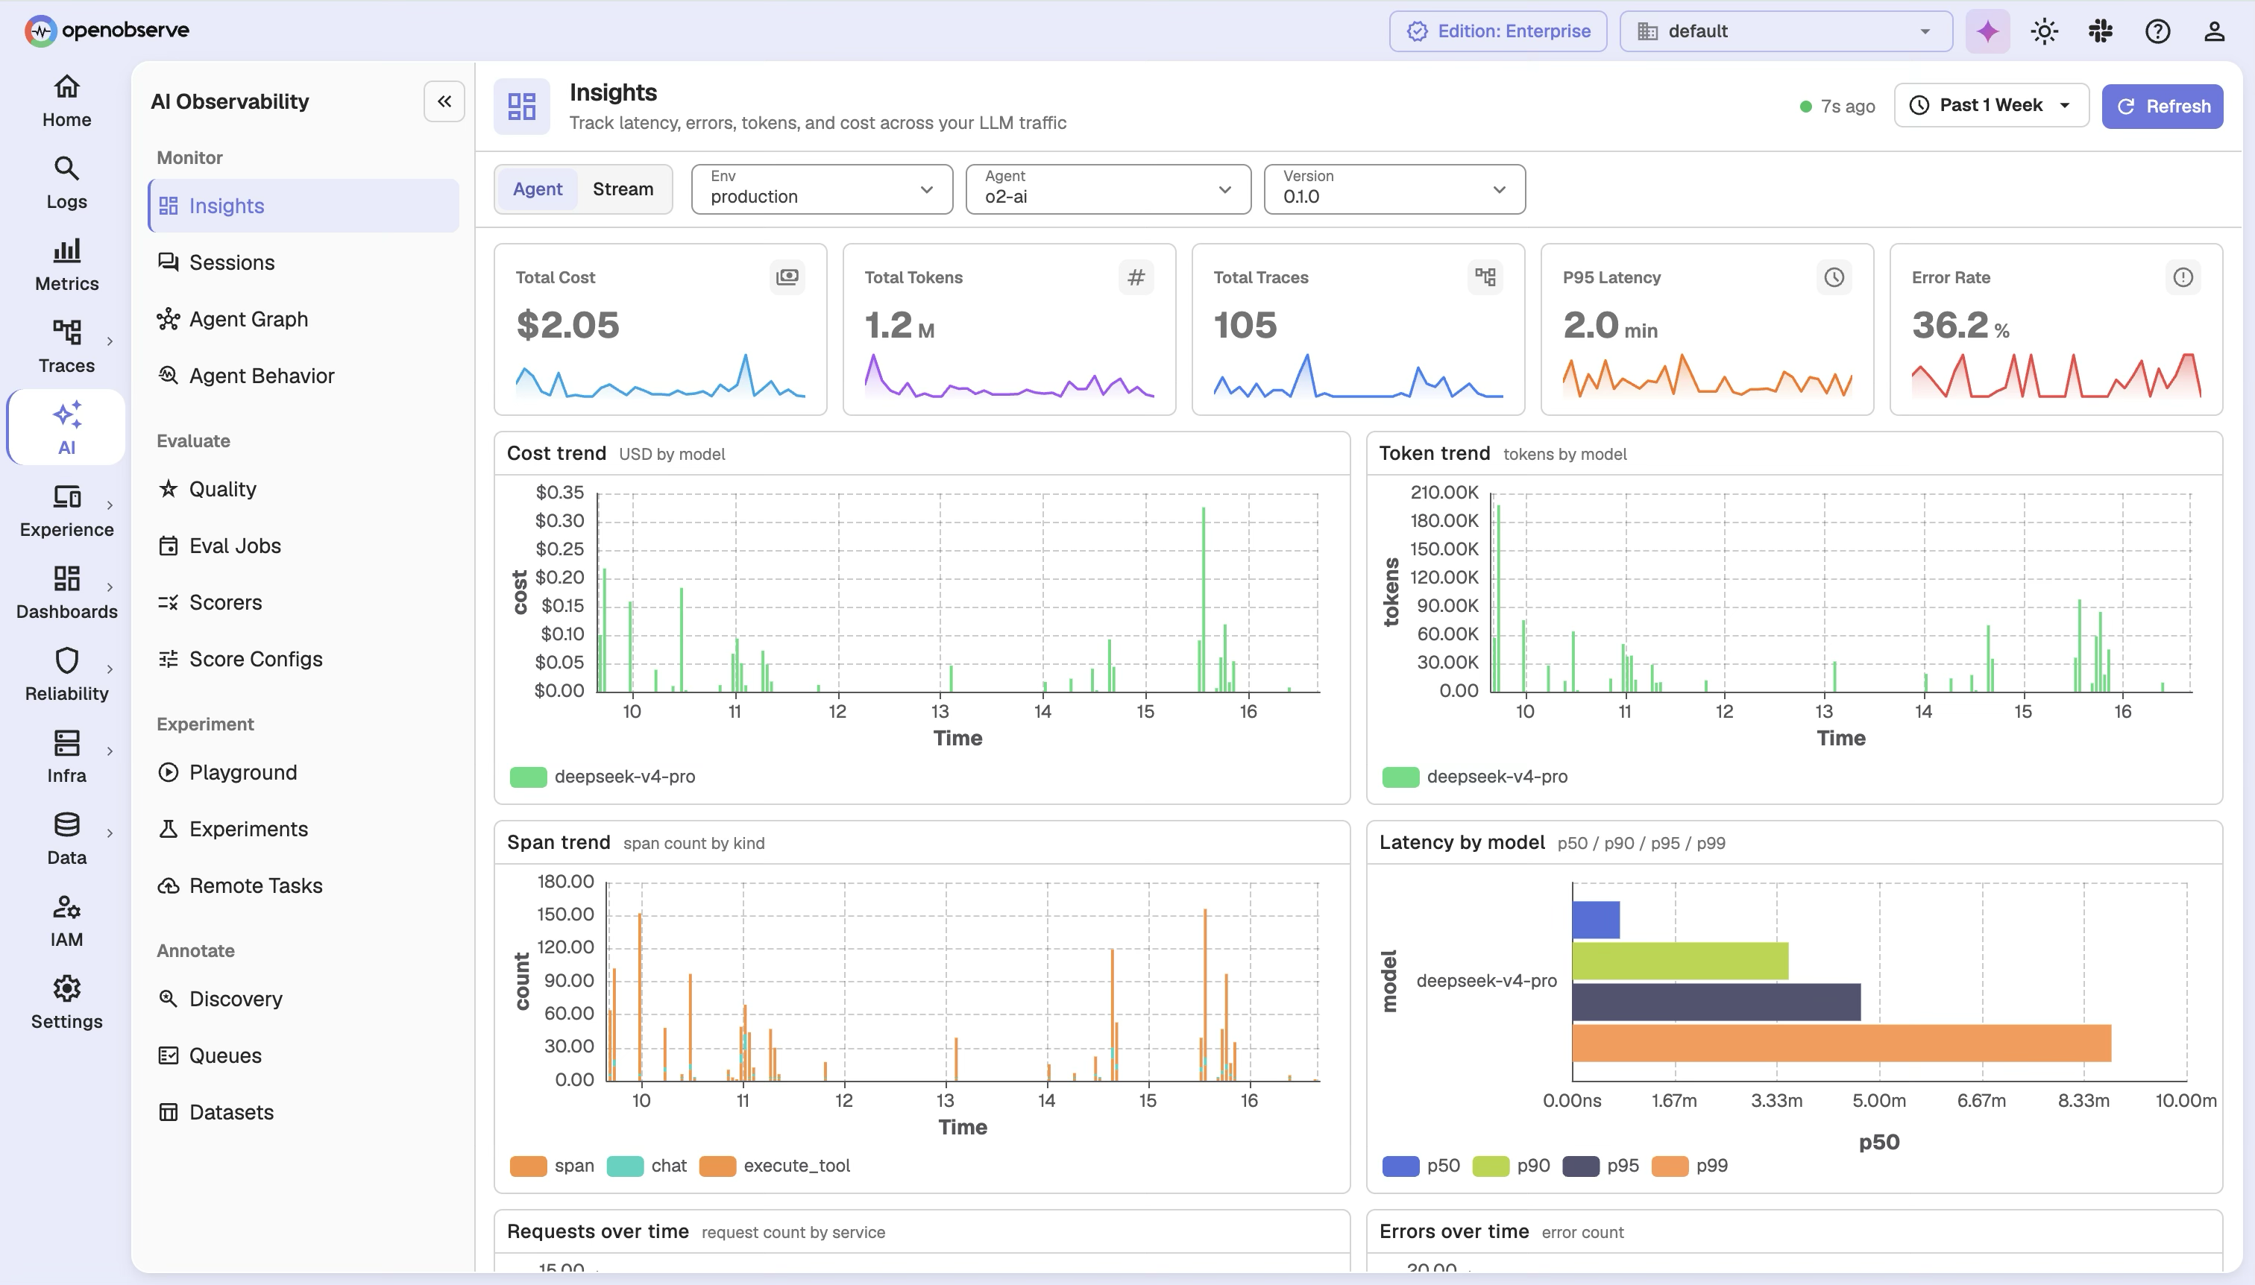Click Edition: Enterprise button
This screenshot has width=2255, height=1285.
click(1497, 32)
